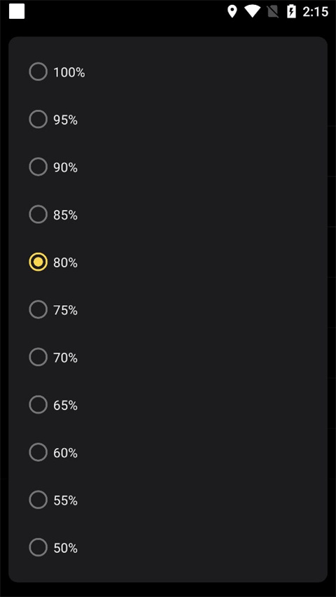The height and width of the screenshot is (597, 336).
Task: Click the 50% text label
Action: 66,548
